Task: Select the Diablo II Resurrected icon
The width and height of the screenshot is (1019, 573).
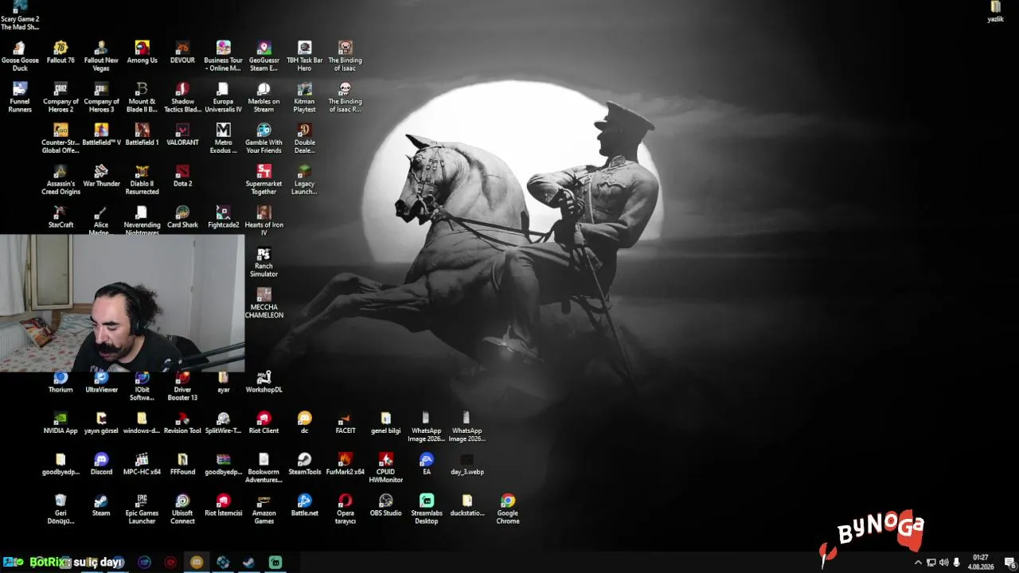Action: point(142,180)
